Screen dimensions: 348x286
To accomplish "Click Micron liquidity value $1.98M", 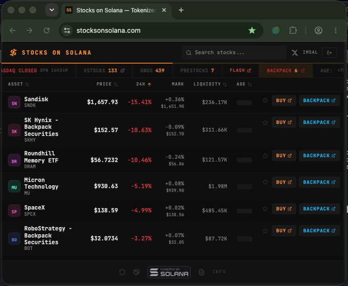I will 217,186.
